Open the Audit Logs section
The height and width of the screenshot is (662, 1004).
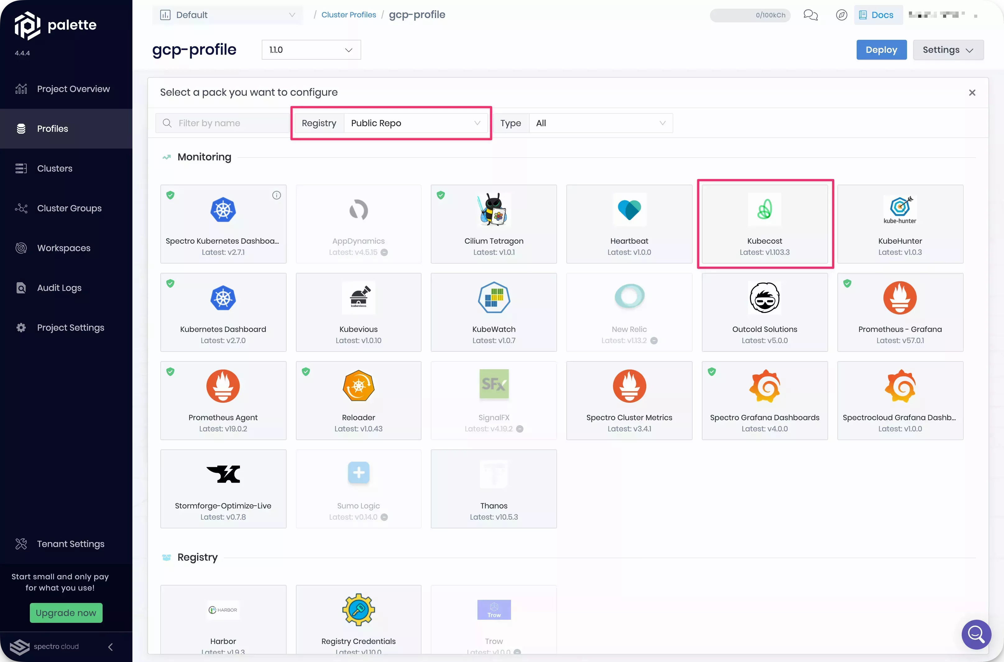(59, 287)
